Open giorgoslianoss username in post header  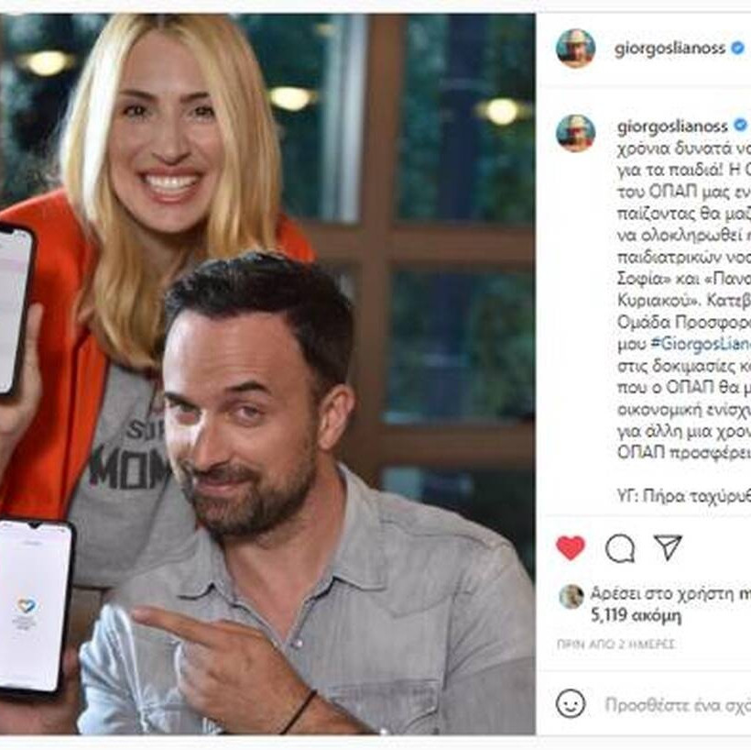pyautogui.click(x=669, y=49)
